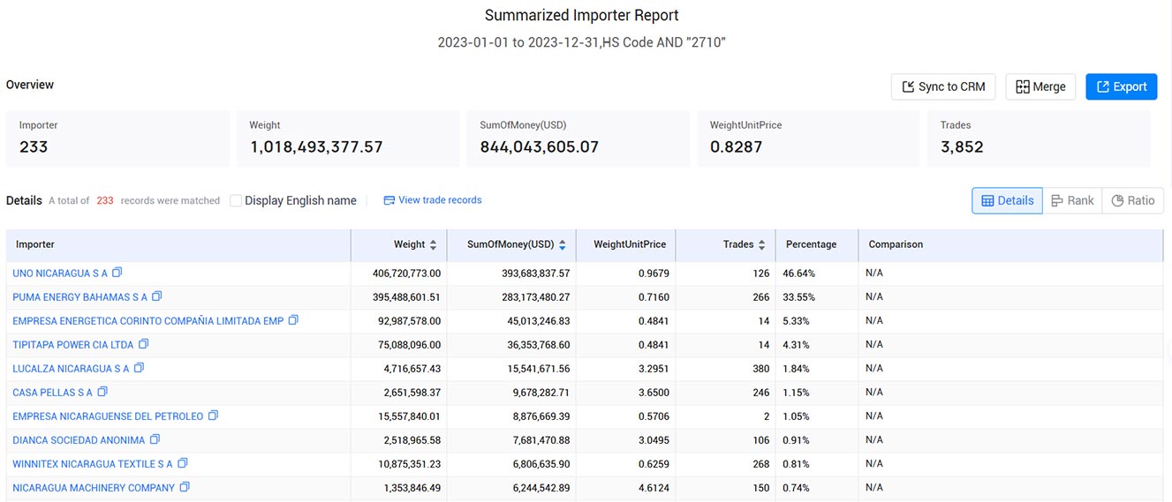Sort by SumOfMoney(USD) column arrows
Image resolution: width=1172 pixels, height=502 pixels.
563,244
